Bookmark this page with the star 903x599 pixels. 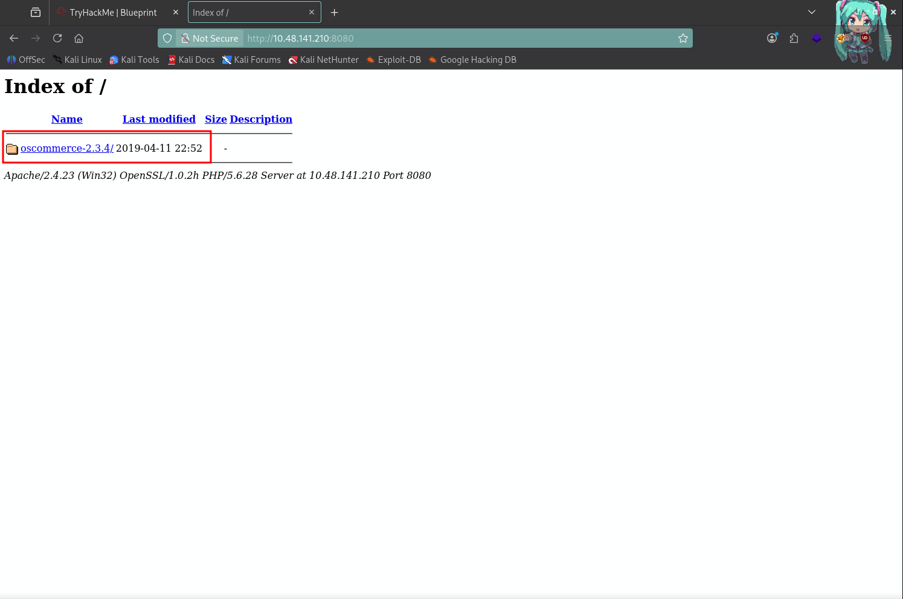point(683,38)
